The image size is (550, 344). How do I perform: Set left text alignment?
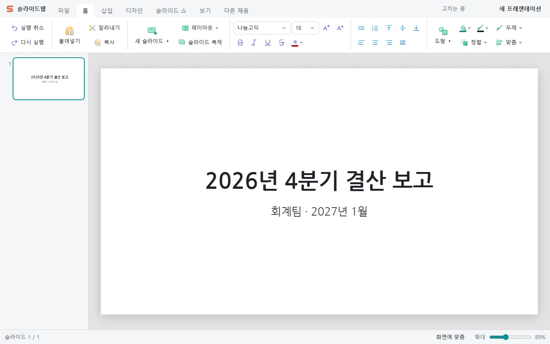click(x=361, y=42)
